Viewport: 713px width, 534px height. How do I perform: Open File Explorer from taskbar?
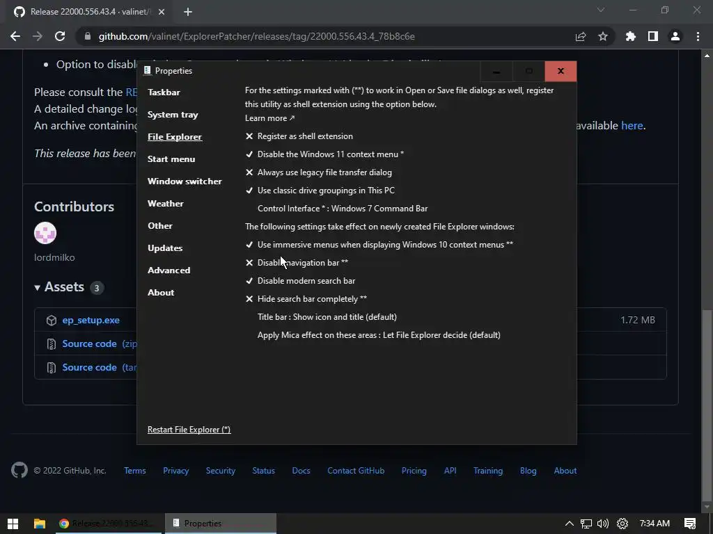(40, 524)
